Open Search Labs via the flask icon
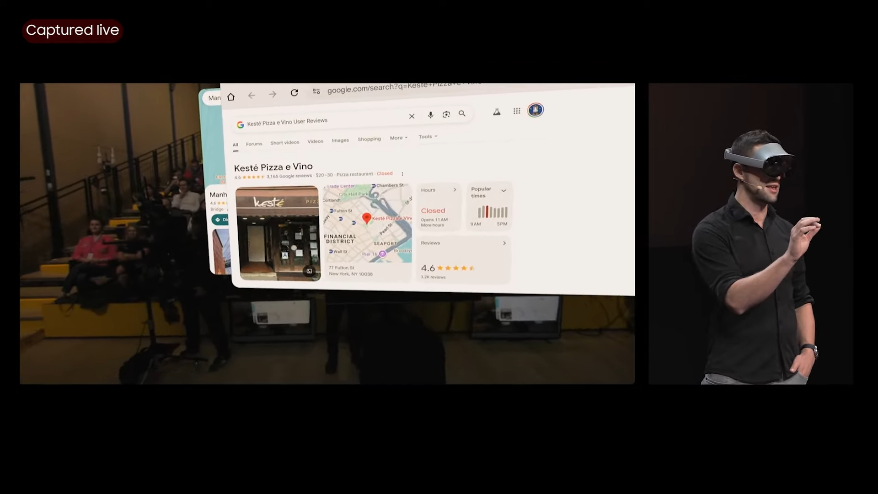The width and height of the screenshot is (878, 494). (x=497, y=112)
